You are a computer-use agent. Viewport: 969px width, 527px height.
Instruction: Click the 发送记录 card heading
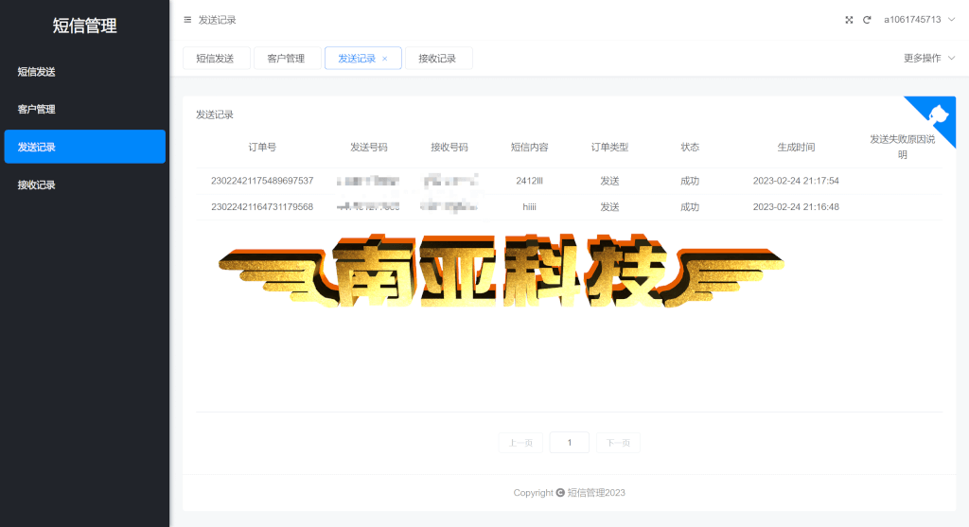[215, 114]
